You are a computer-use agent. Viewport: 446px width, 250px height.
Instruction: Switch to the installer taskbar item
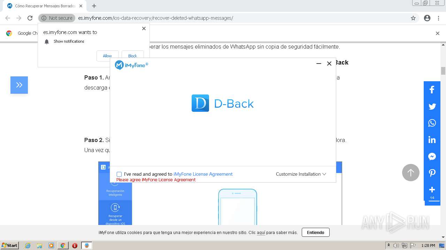click(x=87, y=245)
